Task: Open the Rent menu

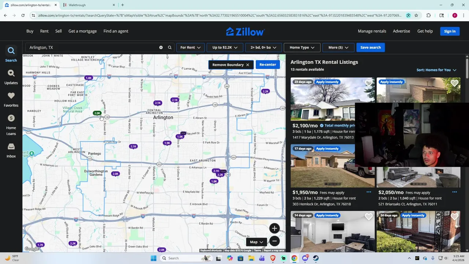Action: [x=44, y=31]
